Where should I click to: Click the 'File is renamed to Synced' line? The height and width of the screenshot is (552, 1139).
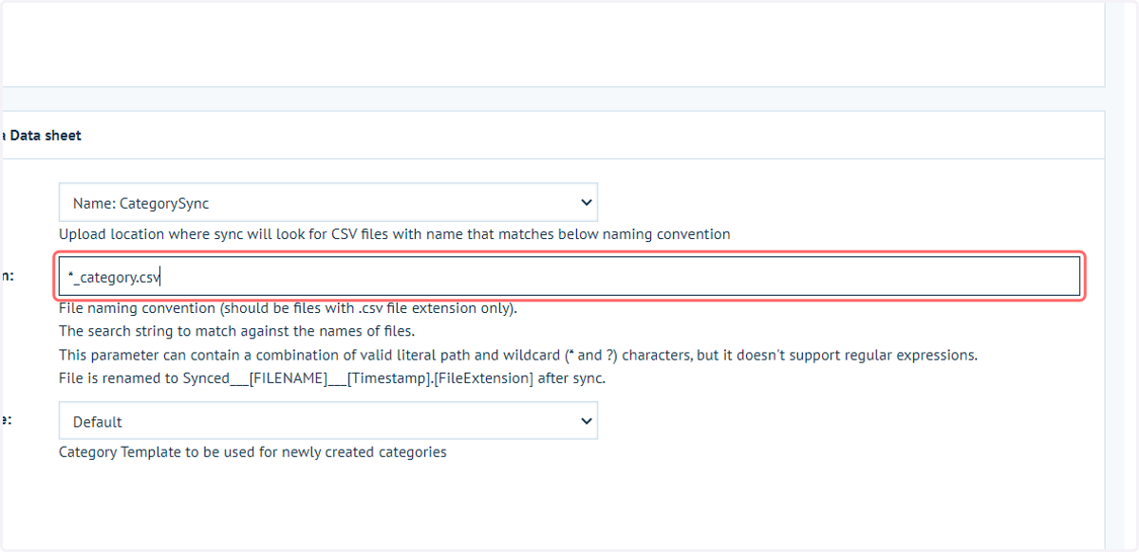point(332,378)
